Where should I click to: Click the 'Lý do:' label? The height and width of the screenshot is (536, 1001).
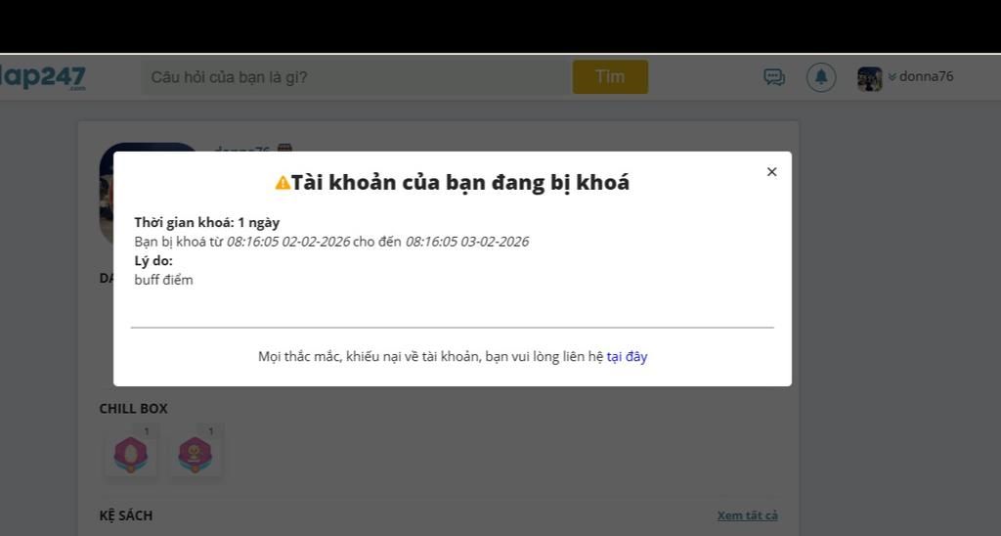pos(153,260)
